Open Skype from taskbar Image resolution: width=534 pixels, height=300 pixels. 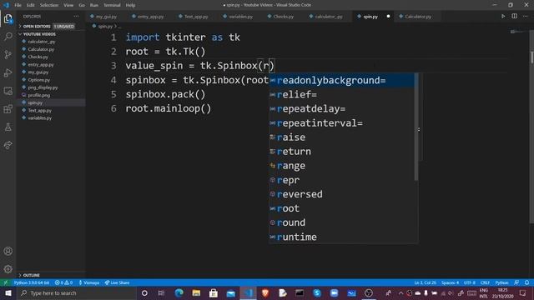[x=317, y=293]
